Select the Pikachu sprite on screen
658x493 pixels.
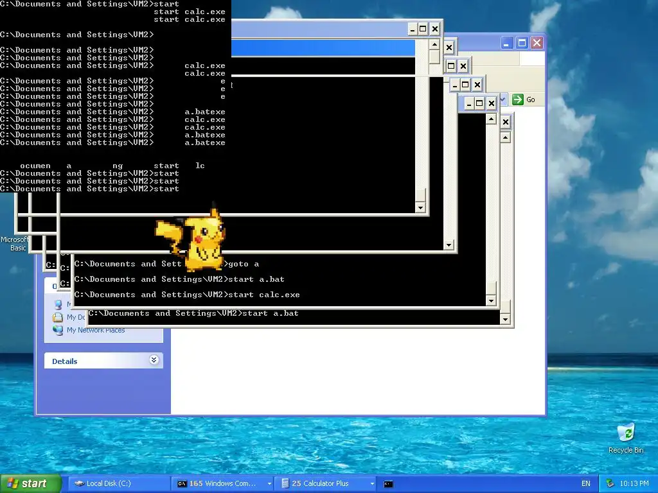pyautogui.click(x=191, y=238)
